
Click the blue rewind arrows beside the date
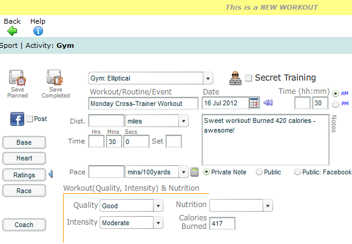click(268, 103)
